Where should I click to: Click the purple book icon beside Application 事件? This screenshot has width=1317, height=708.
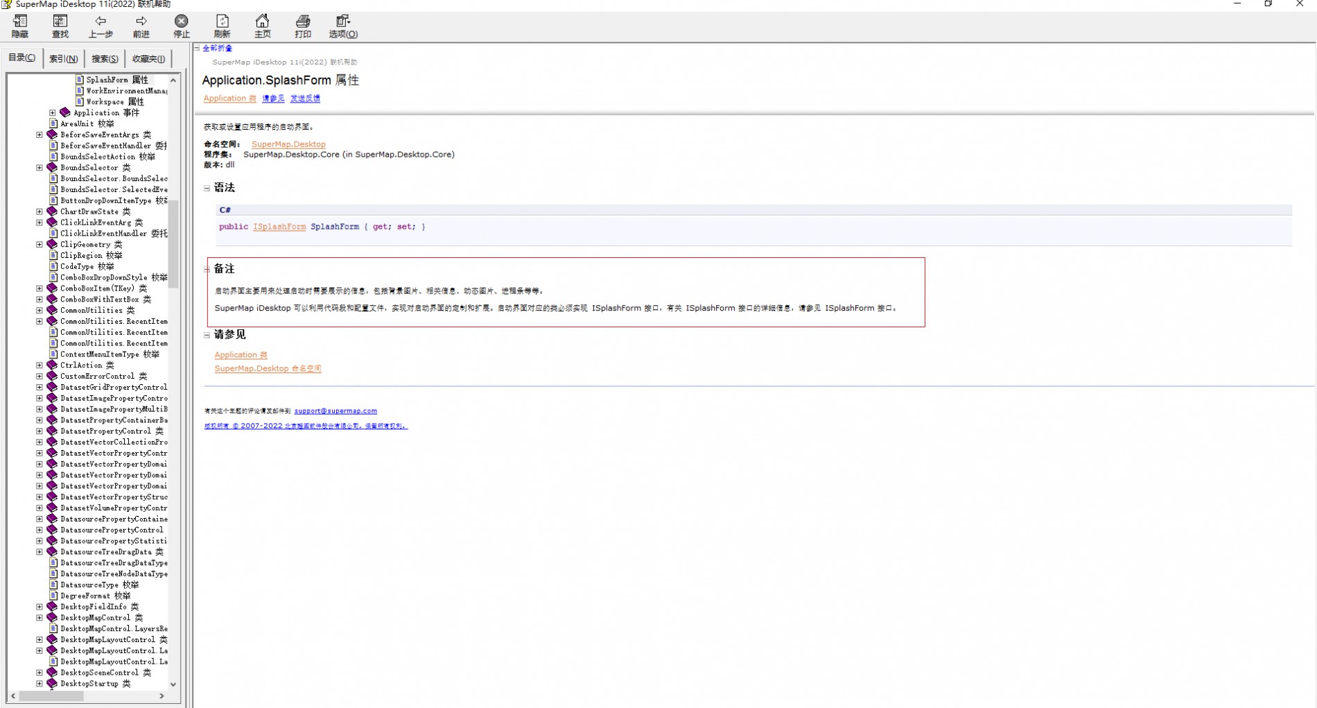[x=65, y=112]
